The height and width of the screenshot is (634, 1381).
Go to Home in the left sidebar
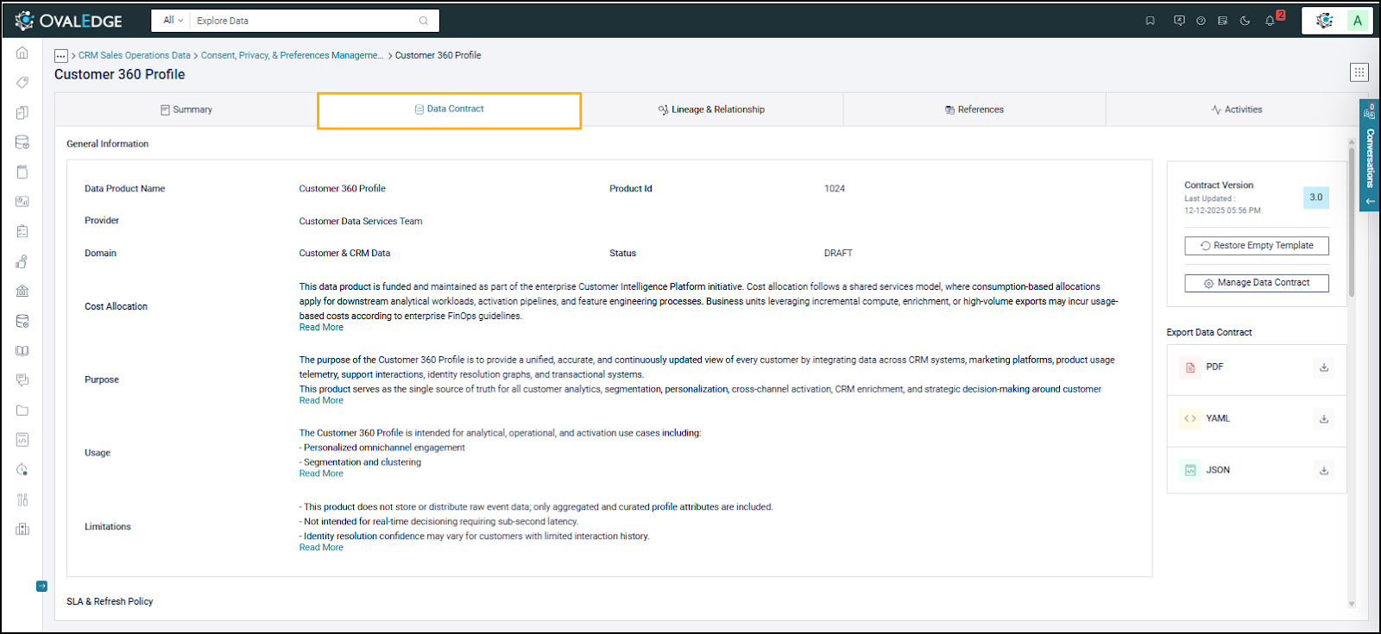pos(22,53)
